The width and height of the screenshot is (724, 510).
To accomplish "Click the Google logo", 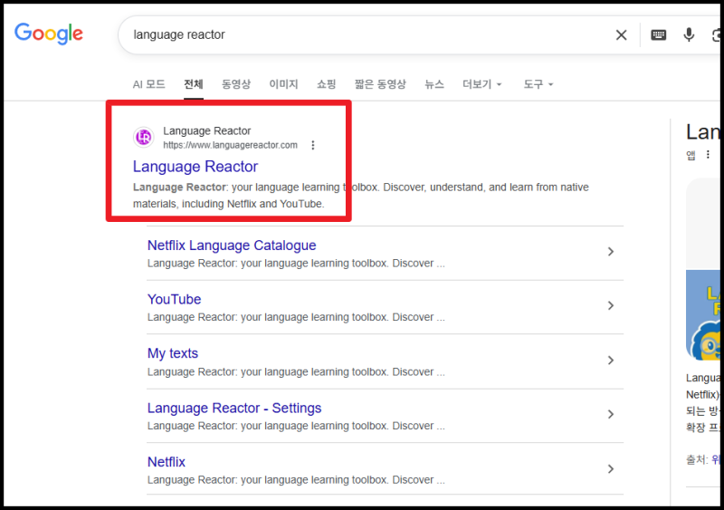I will point(49,34).
